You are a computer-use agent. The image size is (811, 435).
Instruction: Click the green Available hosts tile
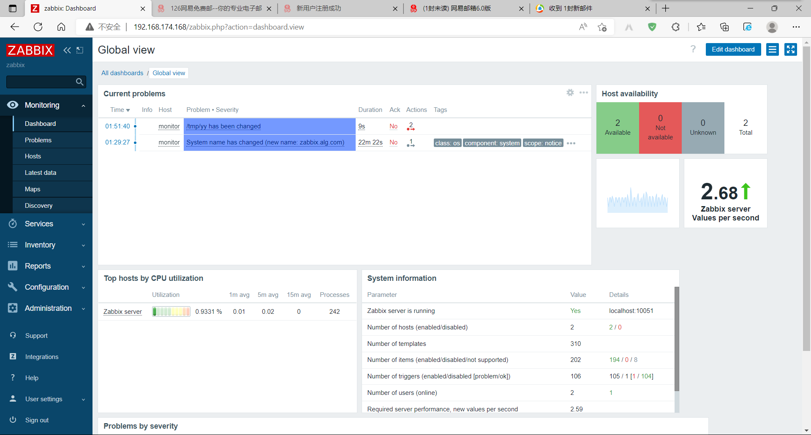point(618,128)
